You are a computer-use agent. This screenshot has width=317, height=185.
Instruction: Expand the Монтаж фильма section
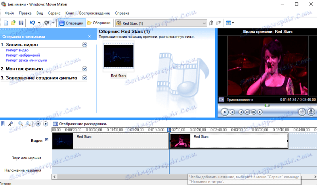click(x=84, y=69)
